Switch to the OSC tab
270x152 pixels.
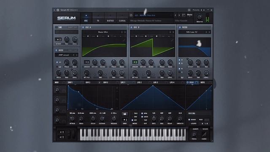pyautogui.click(x=86, y=18)
